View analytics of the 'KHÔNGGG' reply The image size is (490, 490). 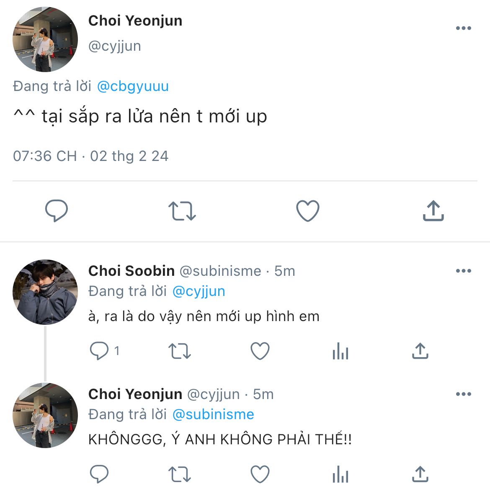(x=340, y=474)
